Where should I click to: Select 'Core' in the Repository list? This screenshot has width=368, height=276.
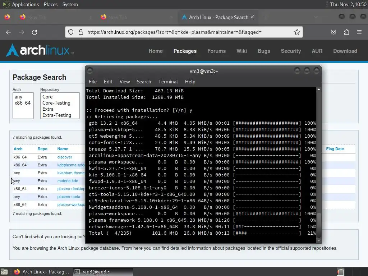point(60,97)
